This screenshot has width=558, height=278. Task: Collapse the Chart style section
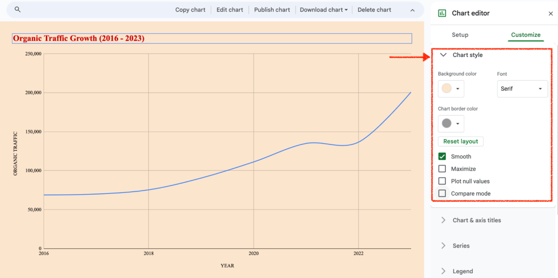coord(443,55)
